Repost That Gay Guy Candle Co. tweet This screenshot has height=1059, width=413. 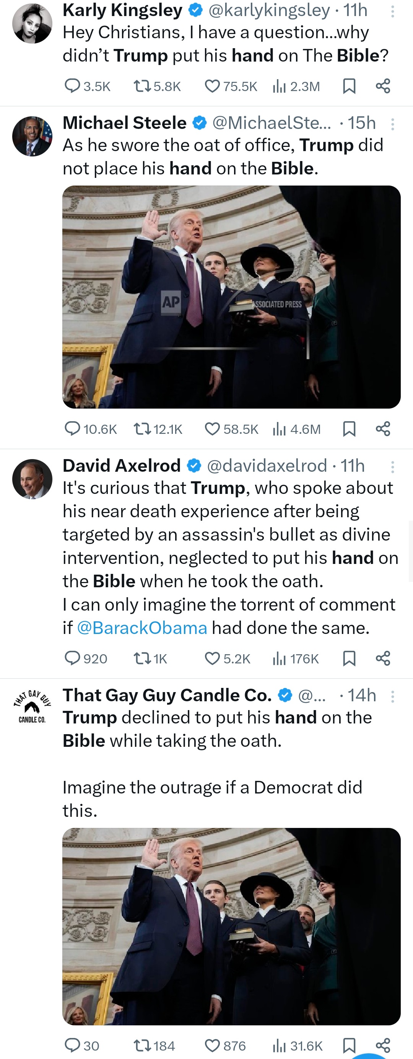coord(142,1046)
